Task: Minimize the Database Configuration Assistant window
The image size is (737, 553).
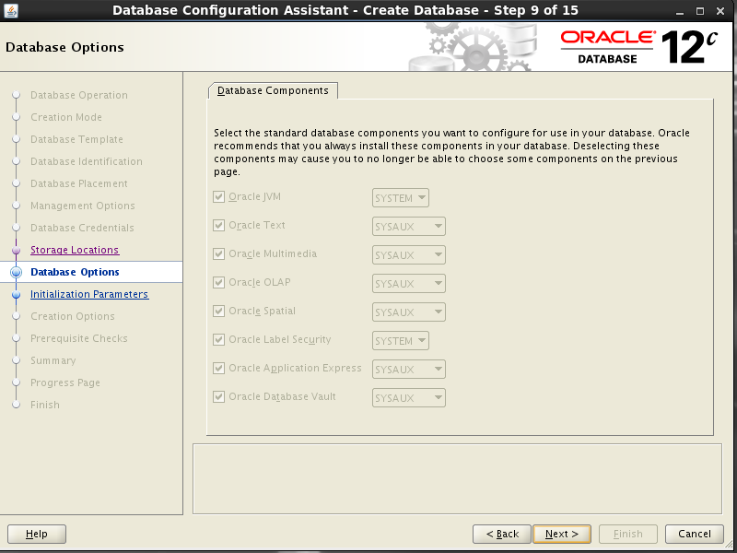Action: (680, 11)
